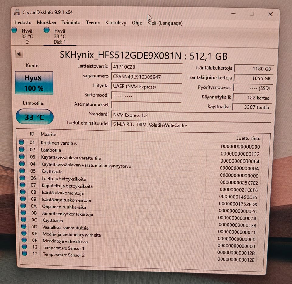Click the status orb for Disk 1
Image resolution: width=292 pixels, height=284 pixels.
point(47,30)
